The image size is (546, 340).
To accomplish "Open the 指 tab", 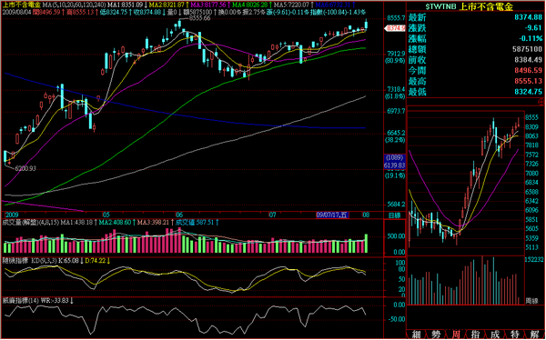I will click(x=475, y=335).
